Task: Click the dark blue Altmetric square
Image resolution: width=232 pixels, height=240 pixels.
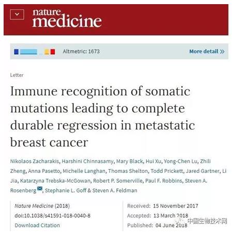Action: tap(17, 52)
